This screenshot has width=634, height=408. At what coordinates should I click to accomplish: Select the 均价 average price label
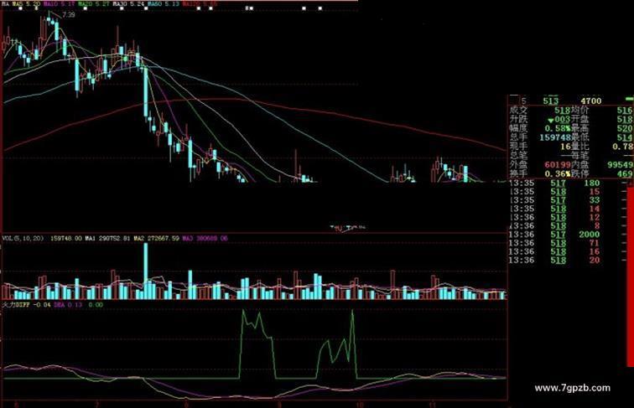579,110
